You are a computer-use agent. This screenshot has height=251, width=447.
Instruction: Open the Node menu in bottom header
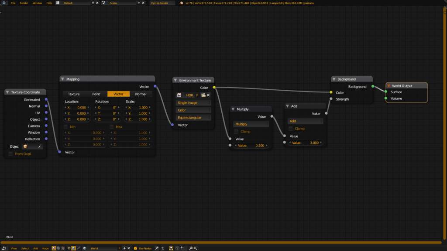pyautogui.click(x=45, y=248)
